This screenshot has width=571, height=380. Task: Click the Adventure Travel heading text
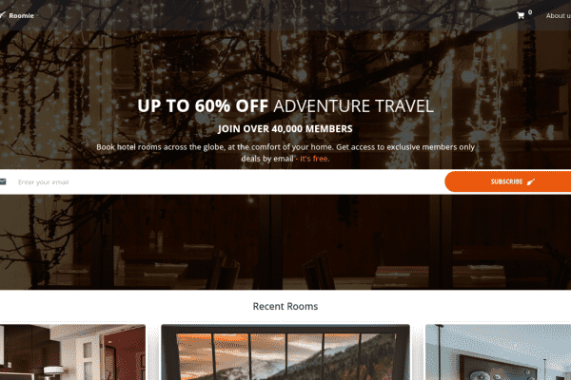[353, 106]
